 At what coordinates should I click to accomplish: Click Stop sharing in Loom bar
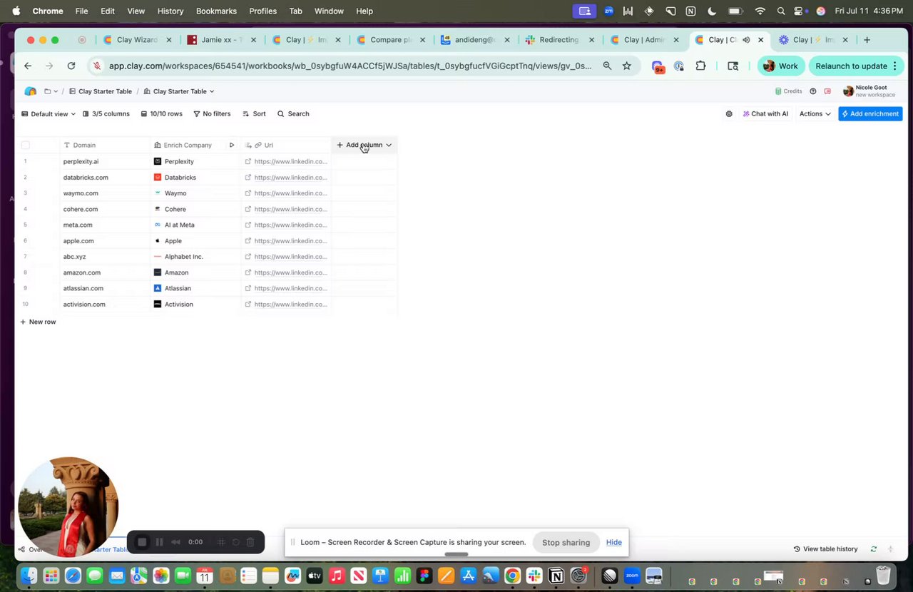point(566,543)
